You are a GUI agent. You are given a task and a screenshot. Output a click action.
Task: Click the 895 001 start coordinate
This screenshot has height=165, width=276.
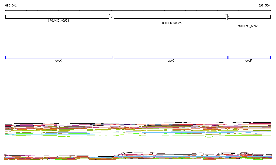[x=11, y=5]
